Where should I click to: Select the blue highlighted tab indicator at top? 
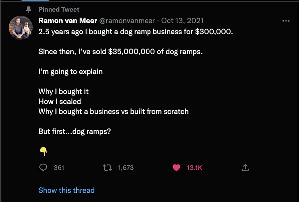coord(35,0)
